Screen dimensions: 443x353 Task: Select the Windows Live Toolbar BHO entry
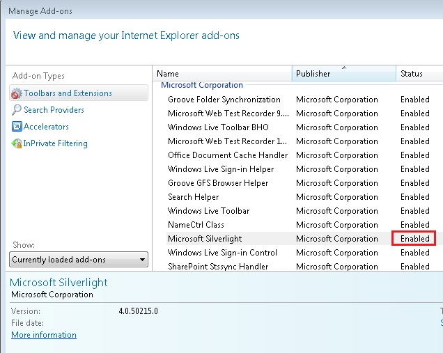click(218, 127)
